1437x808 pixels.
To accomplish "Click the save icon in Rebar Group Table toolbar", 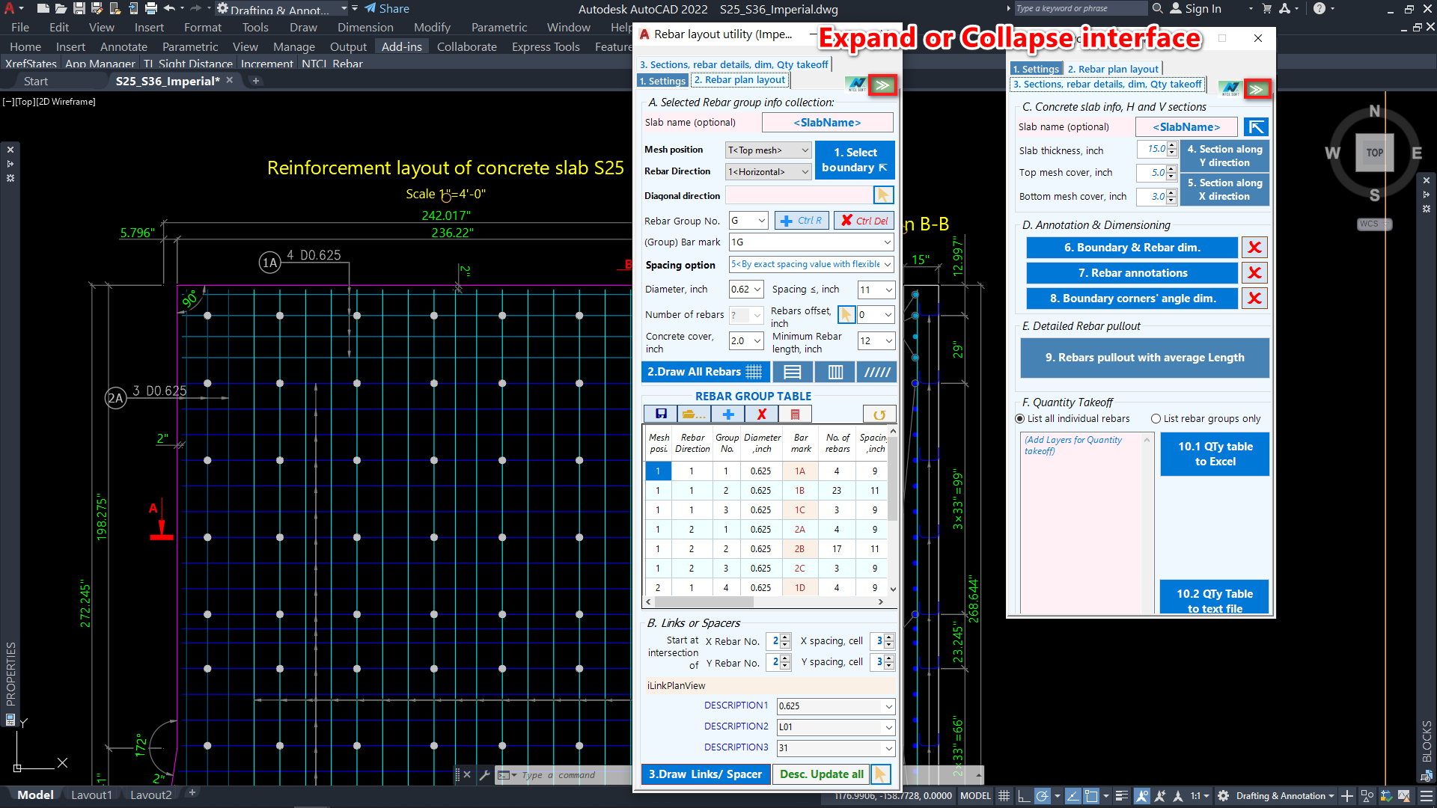I will [660, 414].
